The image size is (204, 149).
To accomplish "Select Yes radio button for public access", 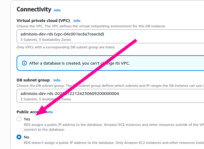I will (19, 119).
